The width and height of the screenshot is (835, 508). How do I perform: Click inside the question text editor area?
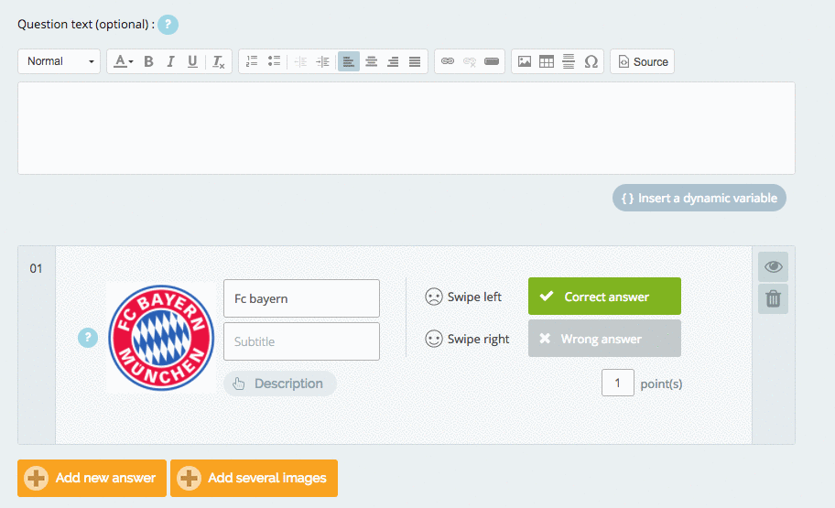point(407,128)
